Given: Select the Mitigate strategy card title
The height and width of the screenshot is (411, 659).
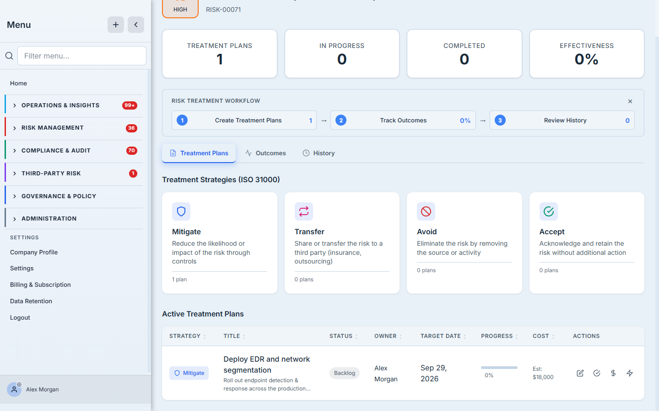Looking at the screenshot, I should click(186, 232).
